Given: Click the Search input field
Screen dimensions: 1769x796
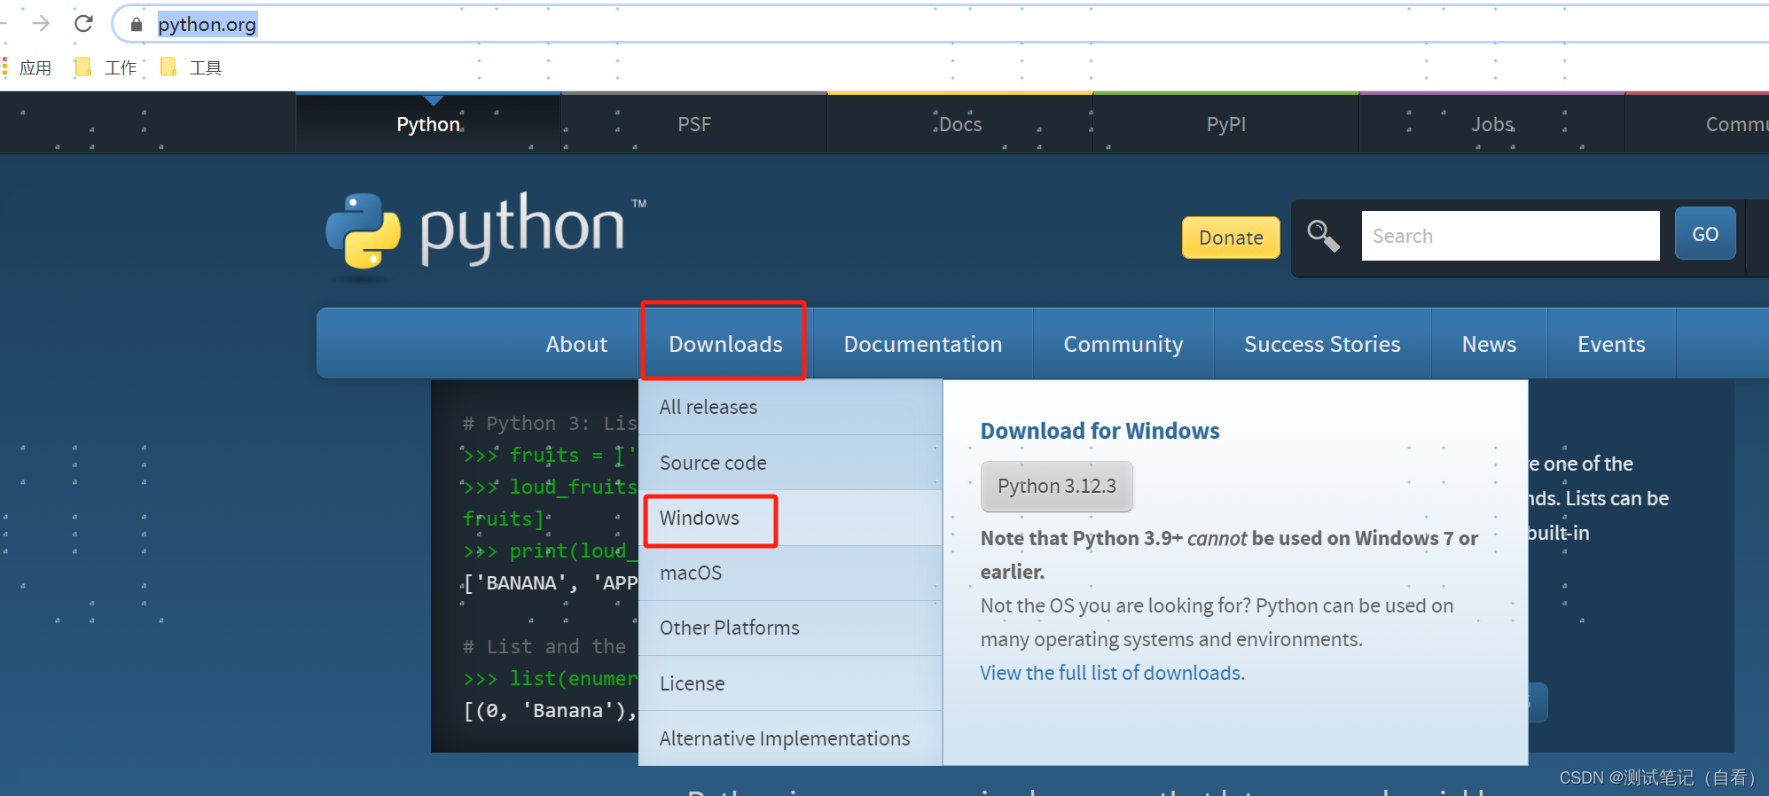Looking at the screenshot, I should coord(1510,236).
